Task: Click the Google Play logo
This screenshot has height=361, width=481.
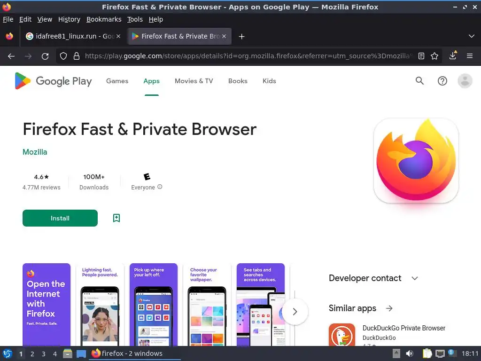Action: 53,81
